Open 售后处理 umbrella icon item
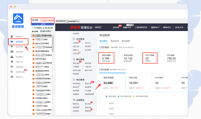201x119 pixels. tap(12, 47)
